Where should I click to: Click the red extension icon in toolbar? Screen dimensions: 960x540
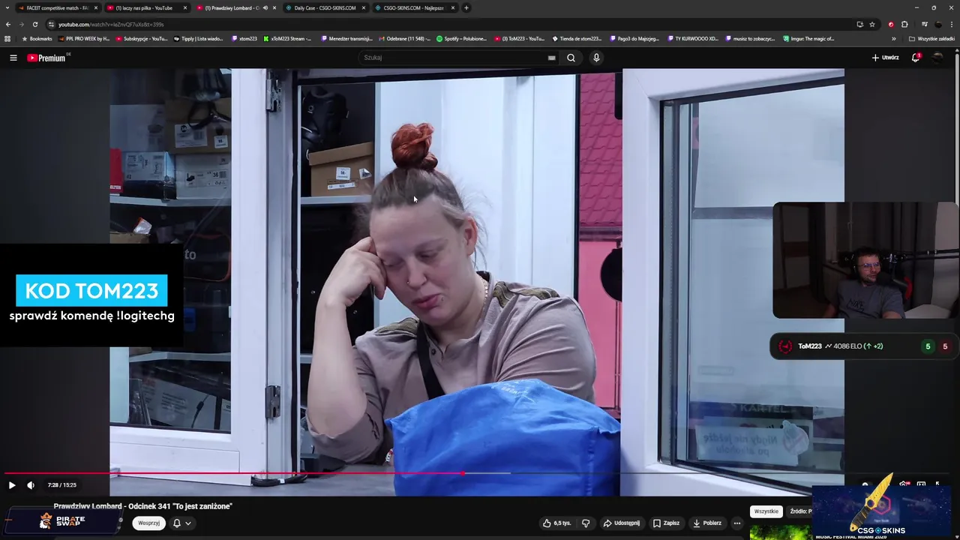(891, 24)
